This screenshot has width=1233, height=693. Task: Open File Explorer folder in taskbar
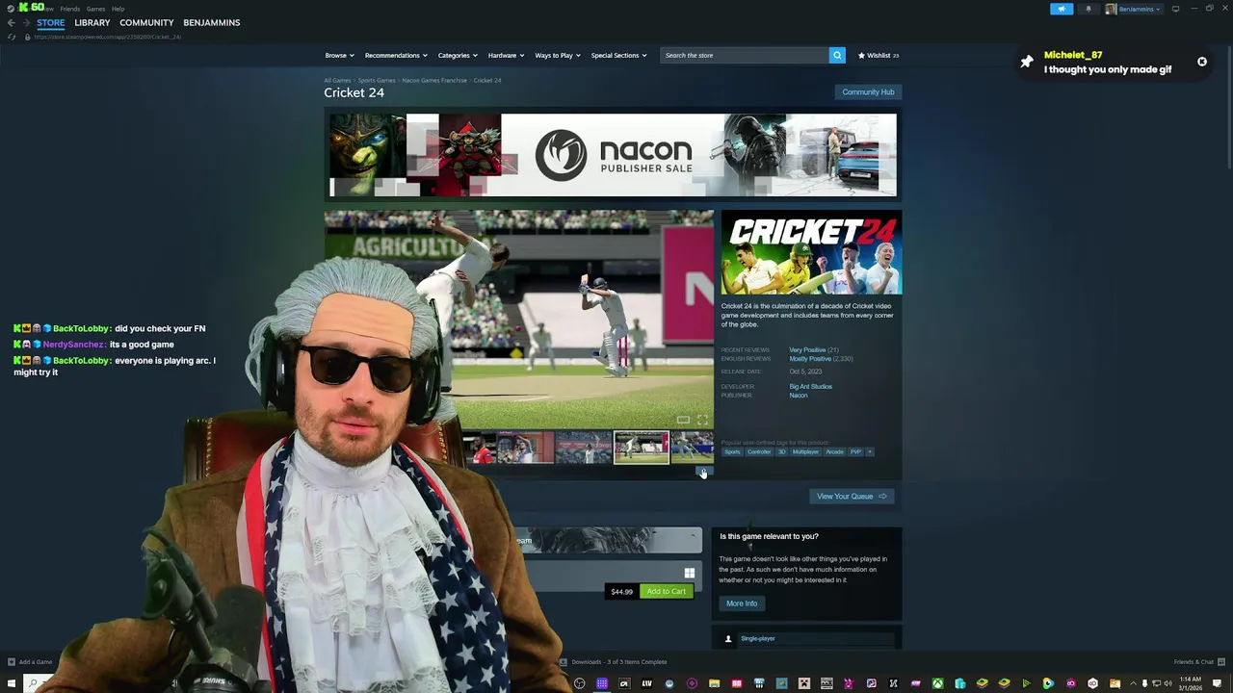714,684
